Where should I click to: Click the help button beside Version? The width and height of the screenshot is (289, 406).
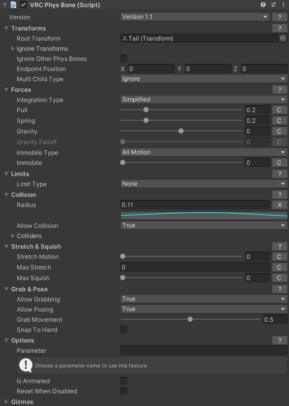pyautogui.click(x=280, y=17)
